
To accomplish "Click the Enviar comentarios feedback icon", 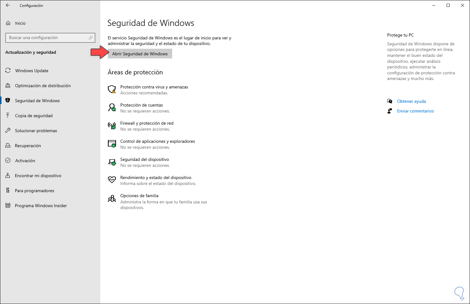I will pyautogui.click(x=390, y=111).
